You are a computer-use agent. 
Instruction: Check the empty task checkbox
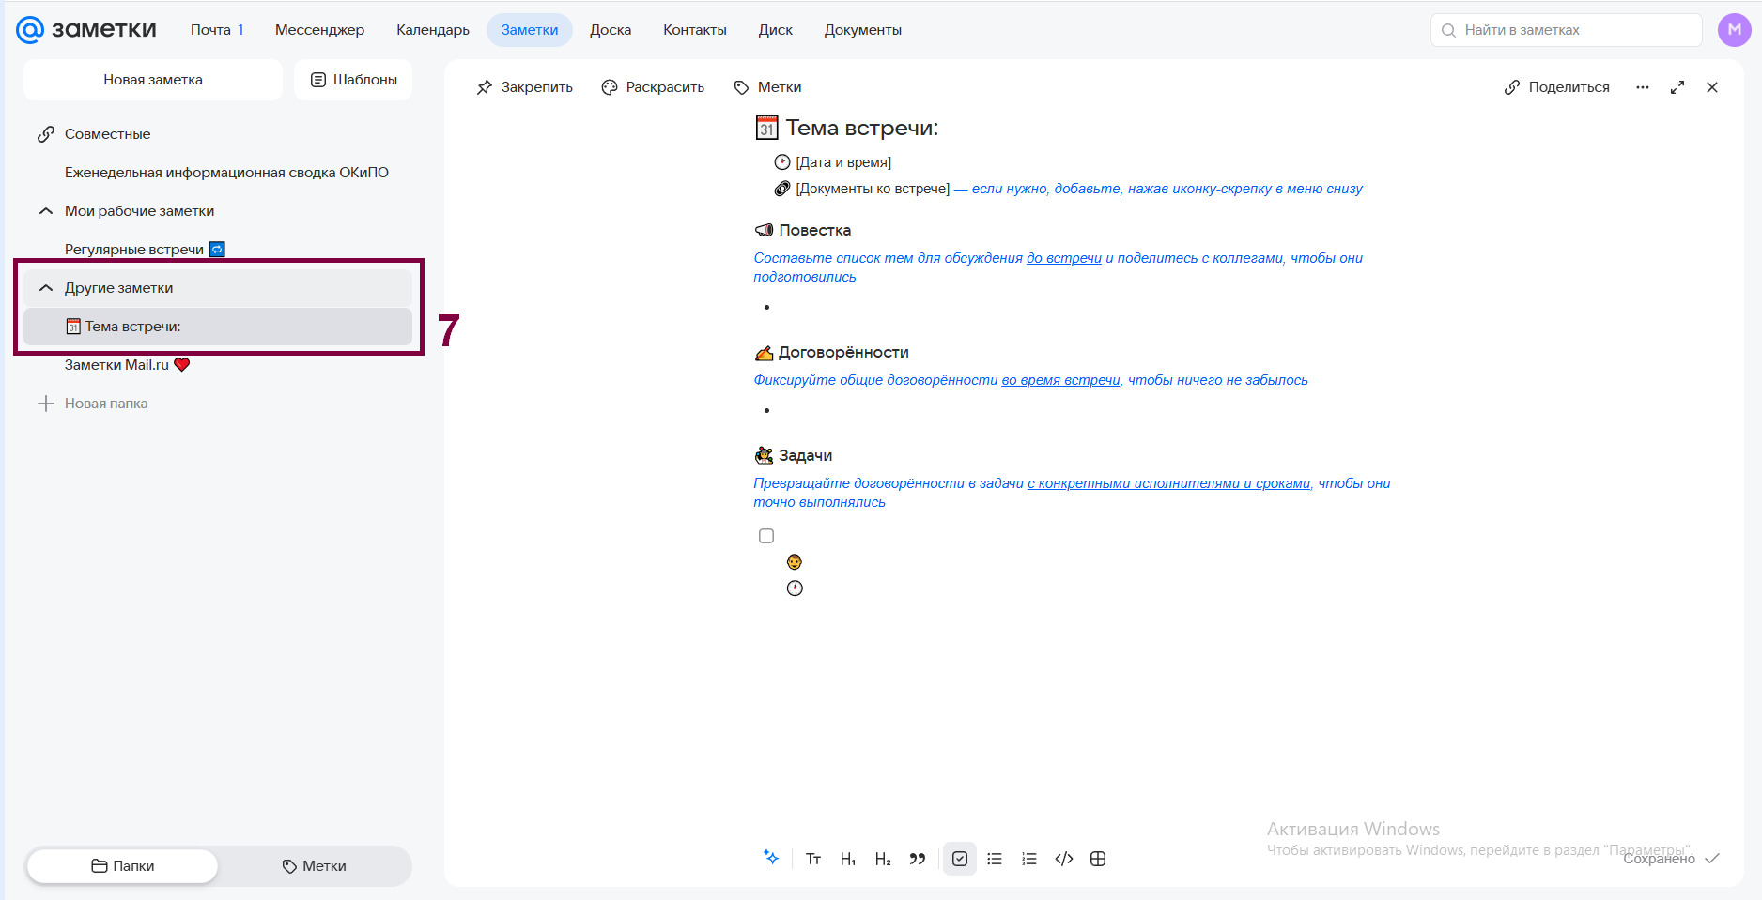pyautogui.click(x=766, y=536)
